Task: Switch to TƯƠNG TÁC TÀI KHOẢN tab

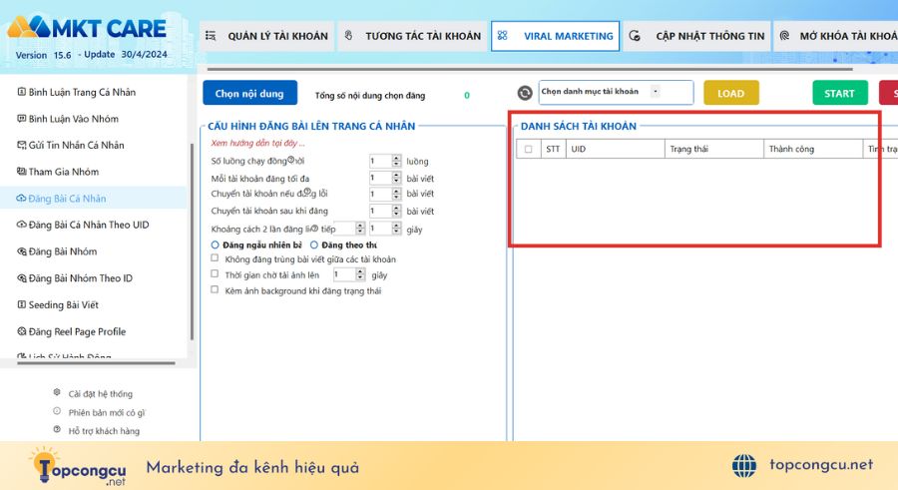Action: point(412,36)
